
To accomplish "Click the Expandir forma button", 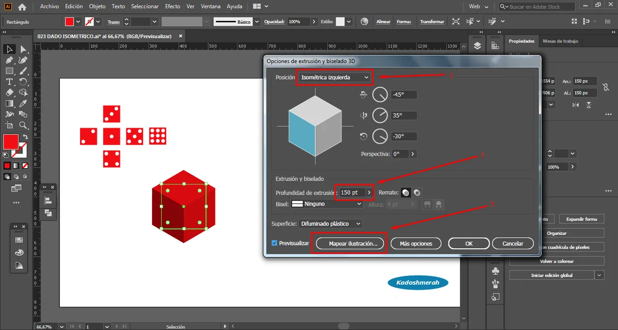I will [581, 219].
